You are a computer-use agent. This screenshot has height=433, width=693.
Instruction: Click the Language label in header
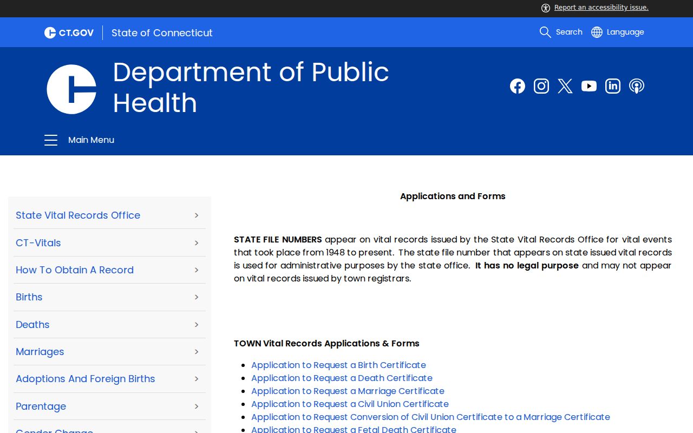(625, 32)
